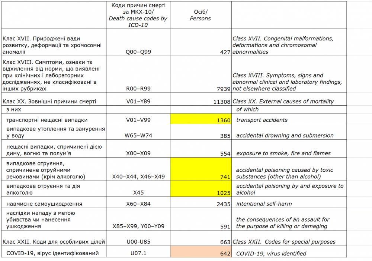Click the U07.1 code cell
This screenshot has height=261, width=372.
click(138, 253)
